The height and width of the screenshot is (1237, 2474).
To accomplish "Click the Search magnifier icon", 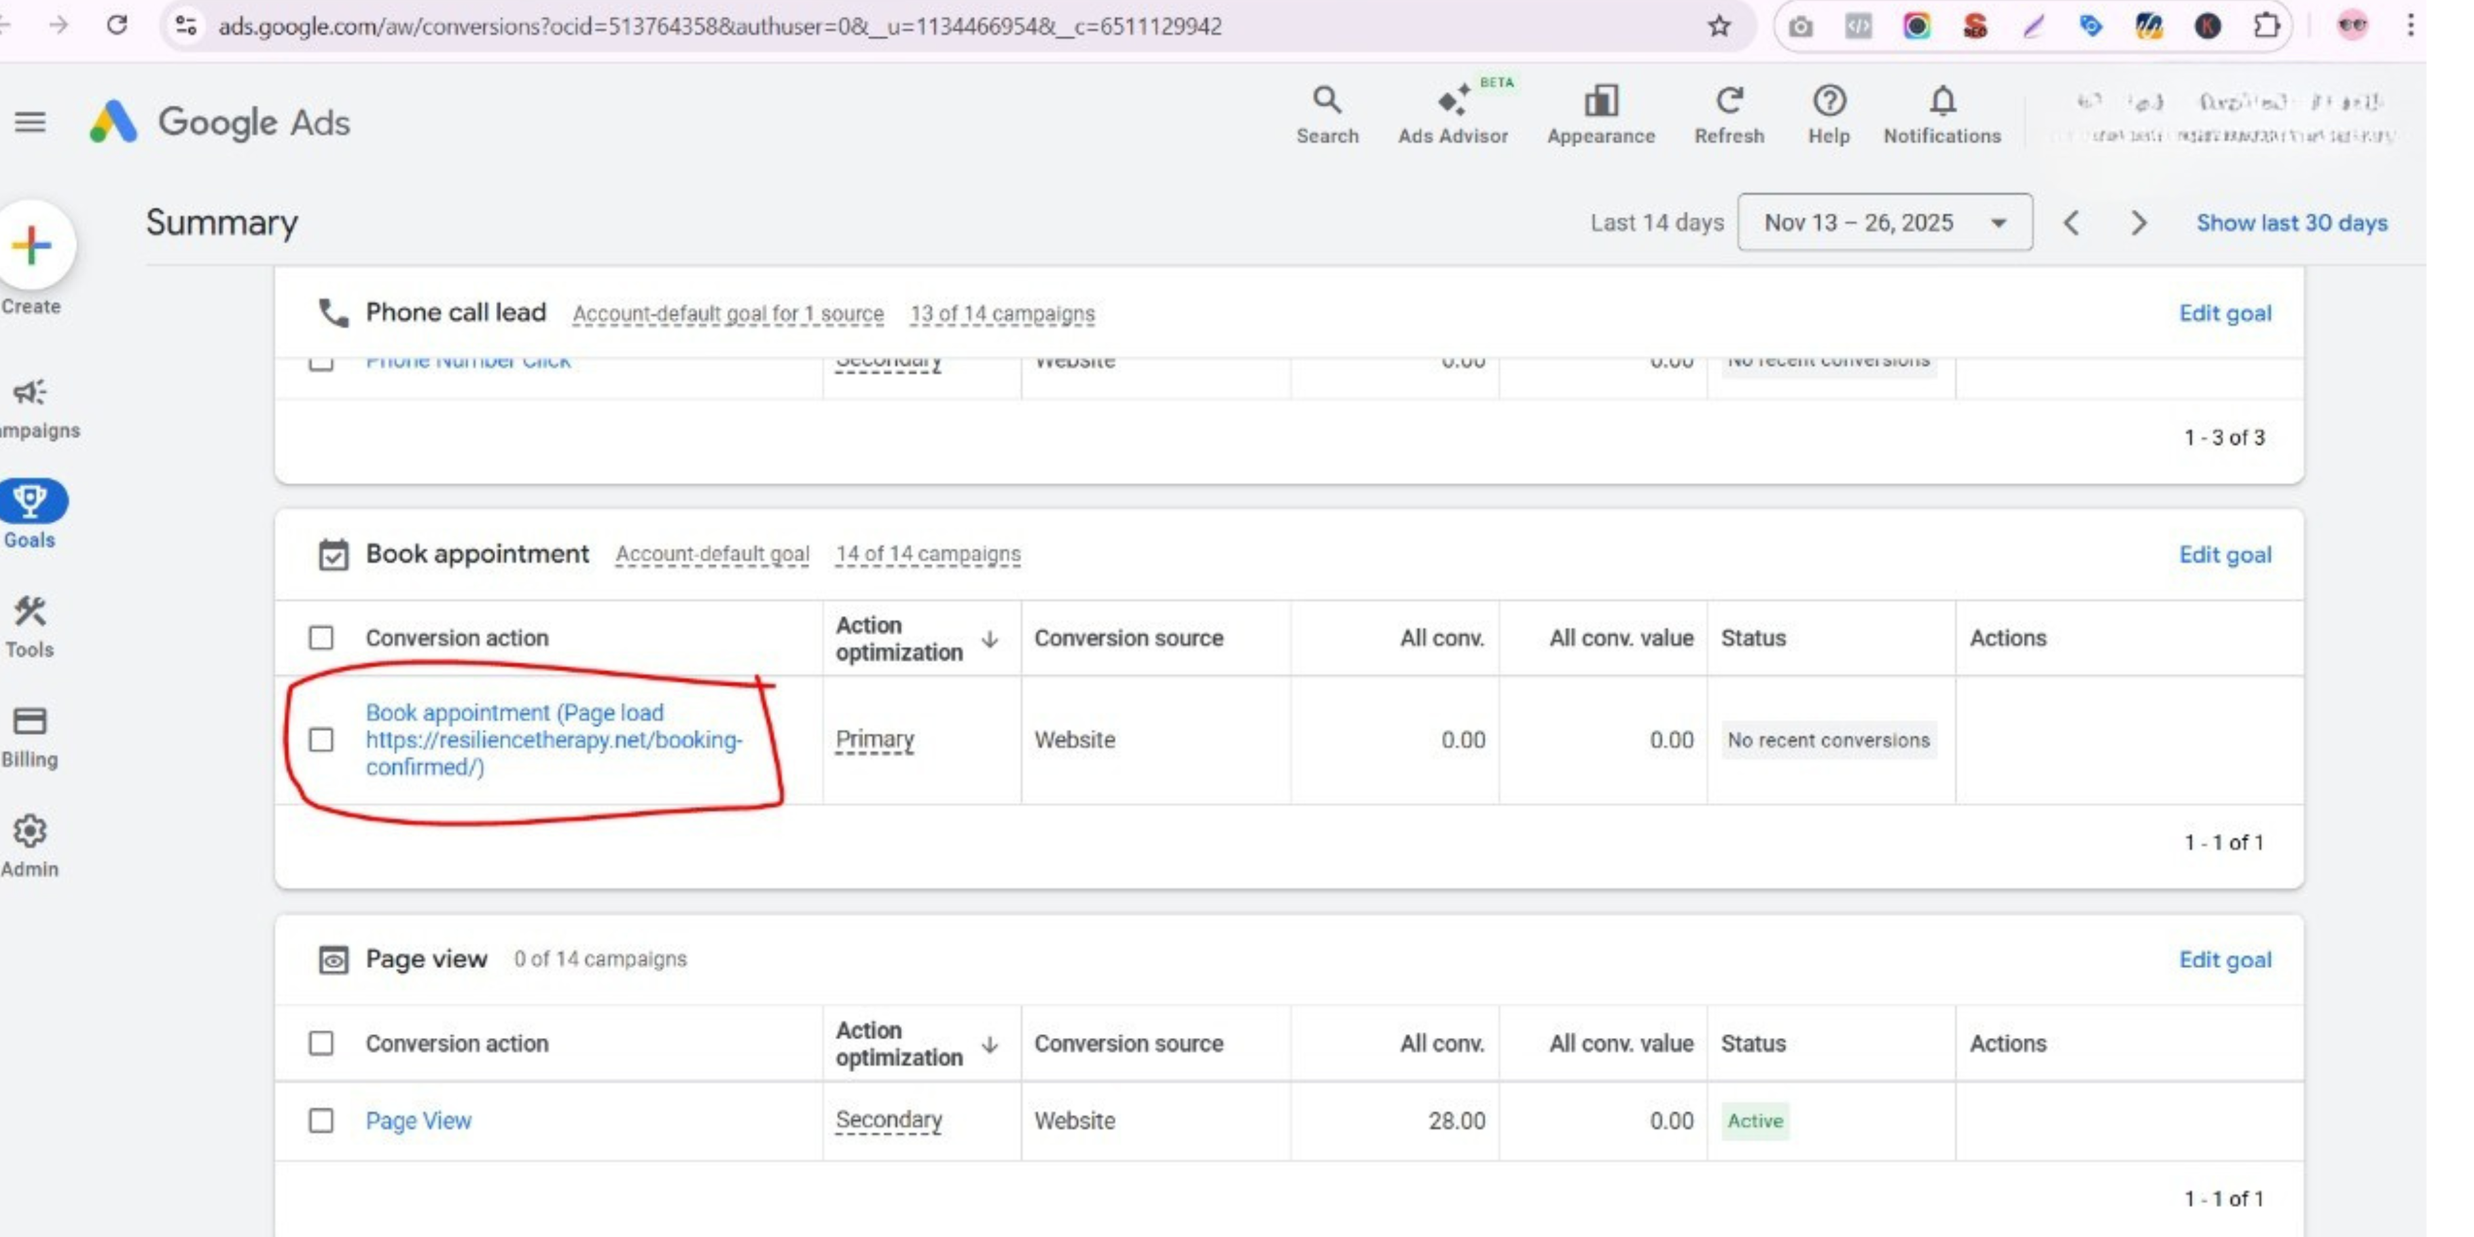I will click(x=1326, y=101).
